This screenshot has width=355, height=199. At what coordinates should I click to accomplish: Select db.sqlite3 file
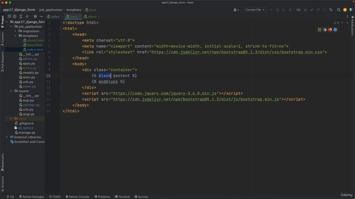pos(23,128)
